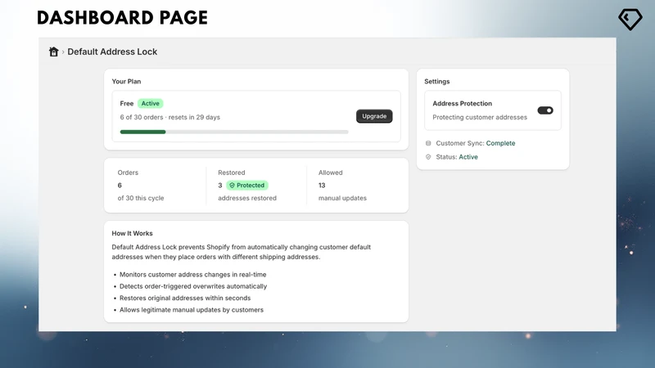The height and width of the screenshot is (368, 655).
Task: Click the diamond tag logo icon
Action: tap(630, 19)
